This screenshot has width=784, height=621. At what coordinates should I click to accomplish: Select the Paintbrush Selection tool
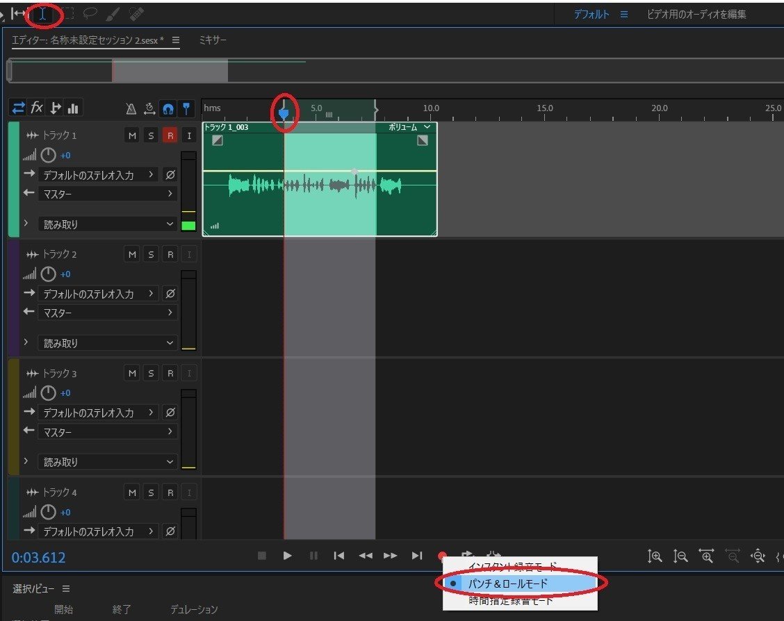coord(113,13)
